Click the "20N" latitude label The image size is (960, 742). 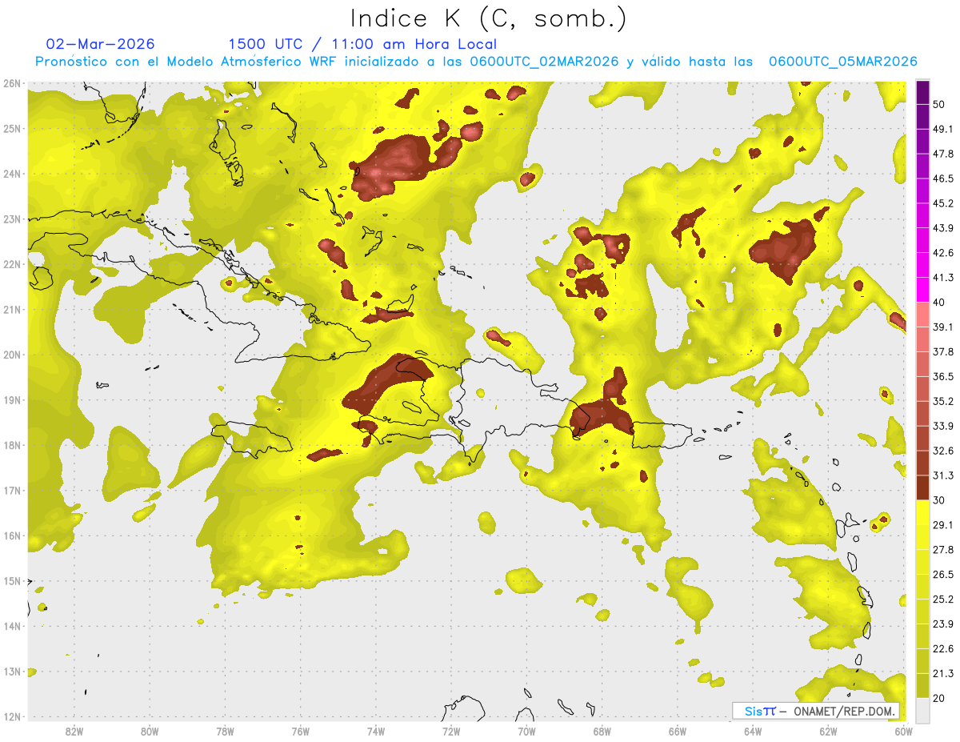(x=12, y=355)
